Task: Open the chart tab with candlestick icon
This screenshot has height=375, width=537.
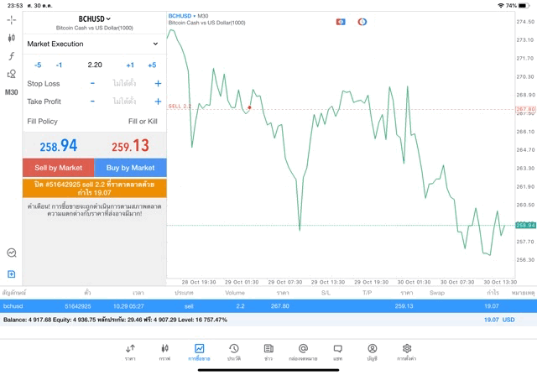Action: click(x=164, y=352)
